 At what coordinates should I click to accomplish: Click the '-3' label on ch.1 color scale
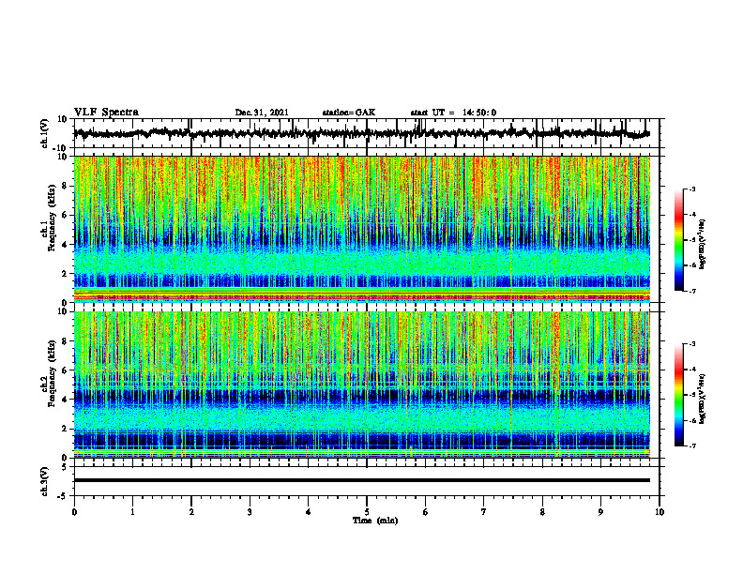point(691,189)
